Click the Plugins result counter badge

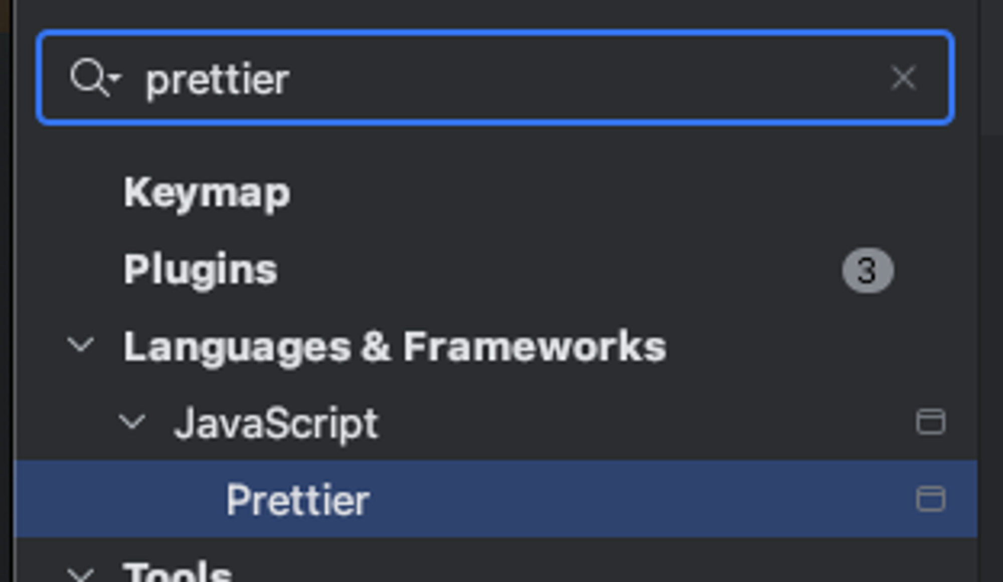tap(867, 270)
